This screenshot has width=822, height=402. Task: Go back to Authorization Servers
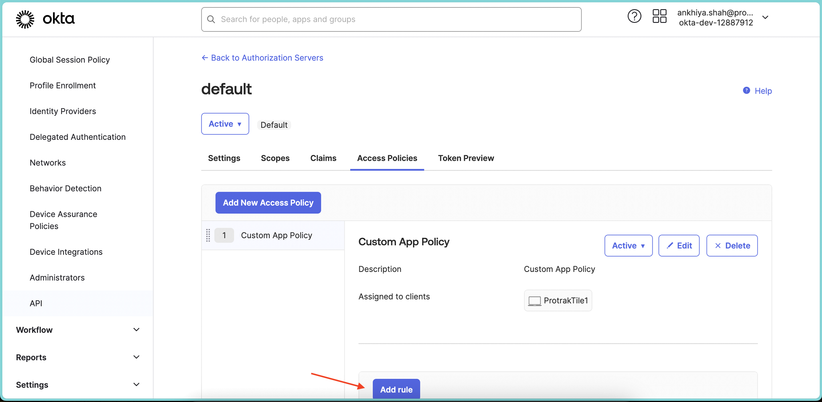(x=262, y=58)
